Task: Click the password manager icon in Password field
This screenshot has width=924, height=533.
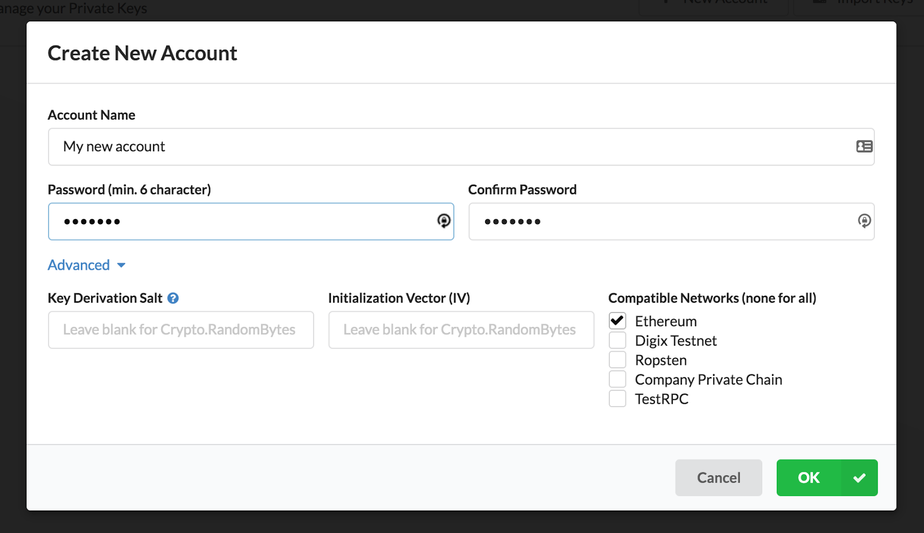Action: pos(444,221)
